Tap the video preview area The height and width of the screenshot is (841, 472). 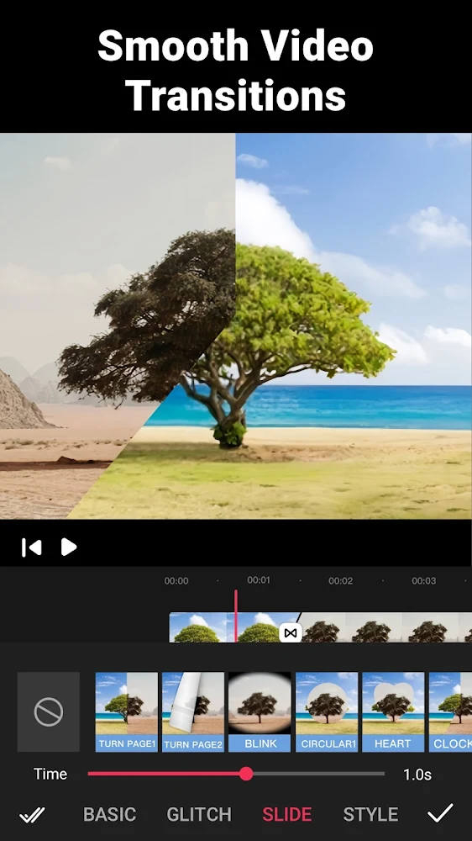point(236,326)
